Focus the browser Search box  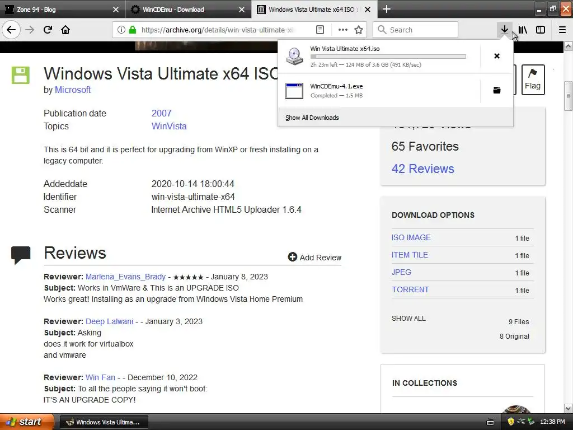click(x=416, y=30)
